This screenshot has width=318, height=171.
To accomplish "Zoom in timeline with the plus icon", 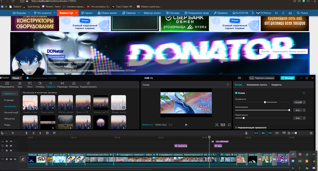I will (x=311, y=133).
